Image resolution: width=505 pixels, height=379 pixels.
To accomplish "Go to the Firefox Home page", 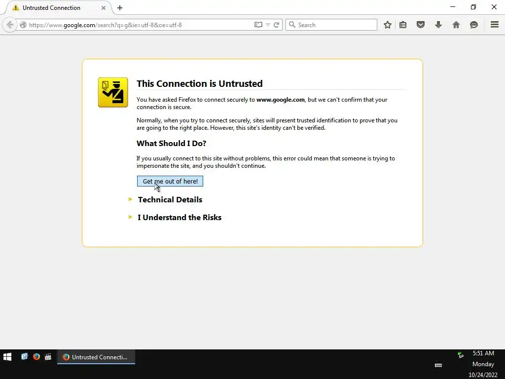I will coord(456,25).
